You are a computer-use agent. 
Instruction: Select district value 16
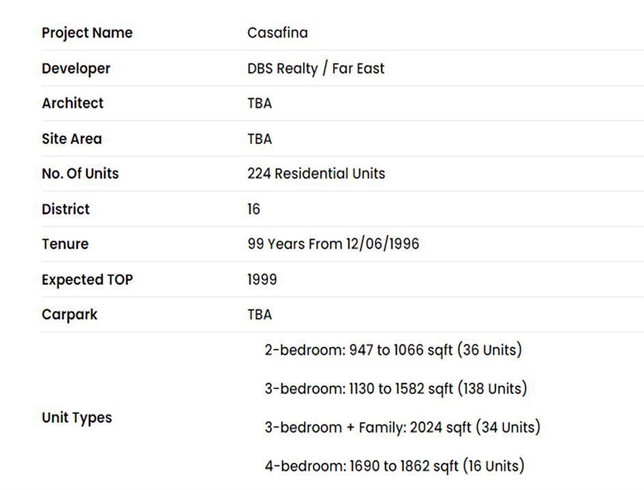(x=254, y=209)
